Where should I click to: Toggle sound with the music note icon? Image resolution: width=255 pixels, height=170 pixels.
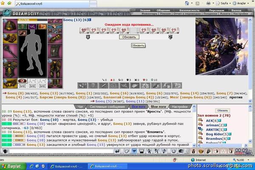(164, 151)
